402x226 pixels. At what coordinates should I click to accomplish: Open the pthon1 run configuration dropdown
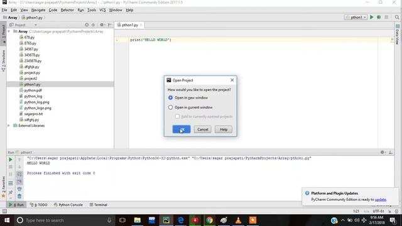pos(356,17)
